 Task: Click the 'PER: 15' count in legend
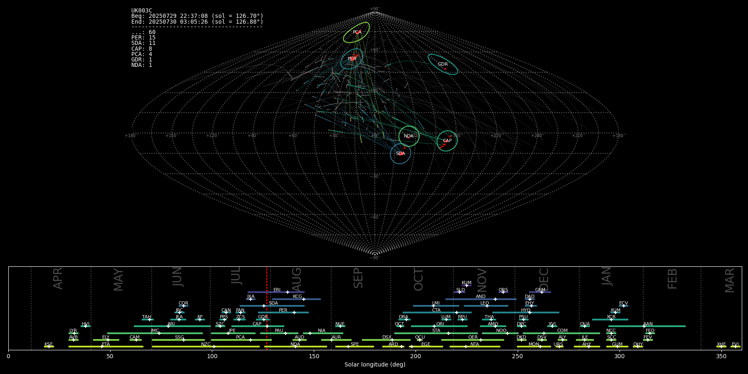pos(143,38)
